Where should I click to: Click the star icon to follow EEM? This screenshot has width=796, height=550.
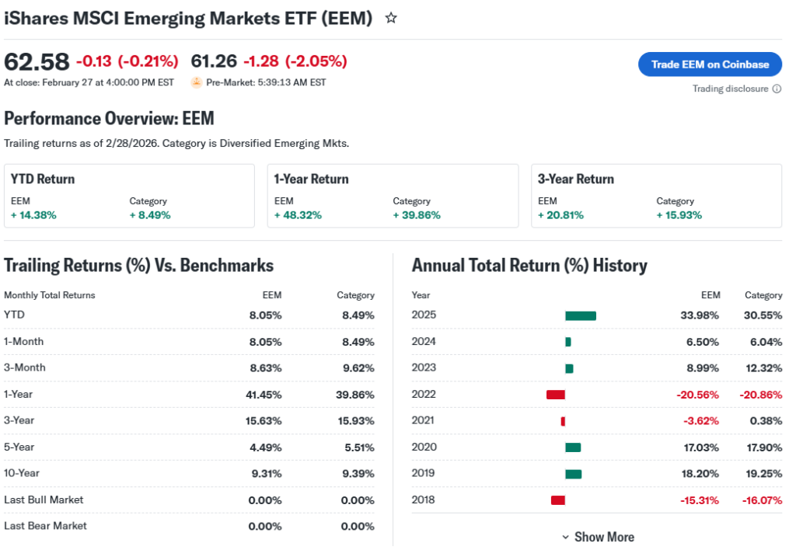391,18
